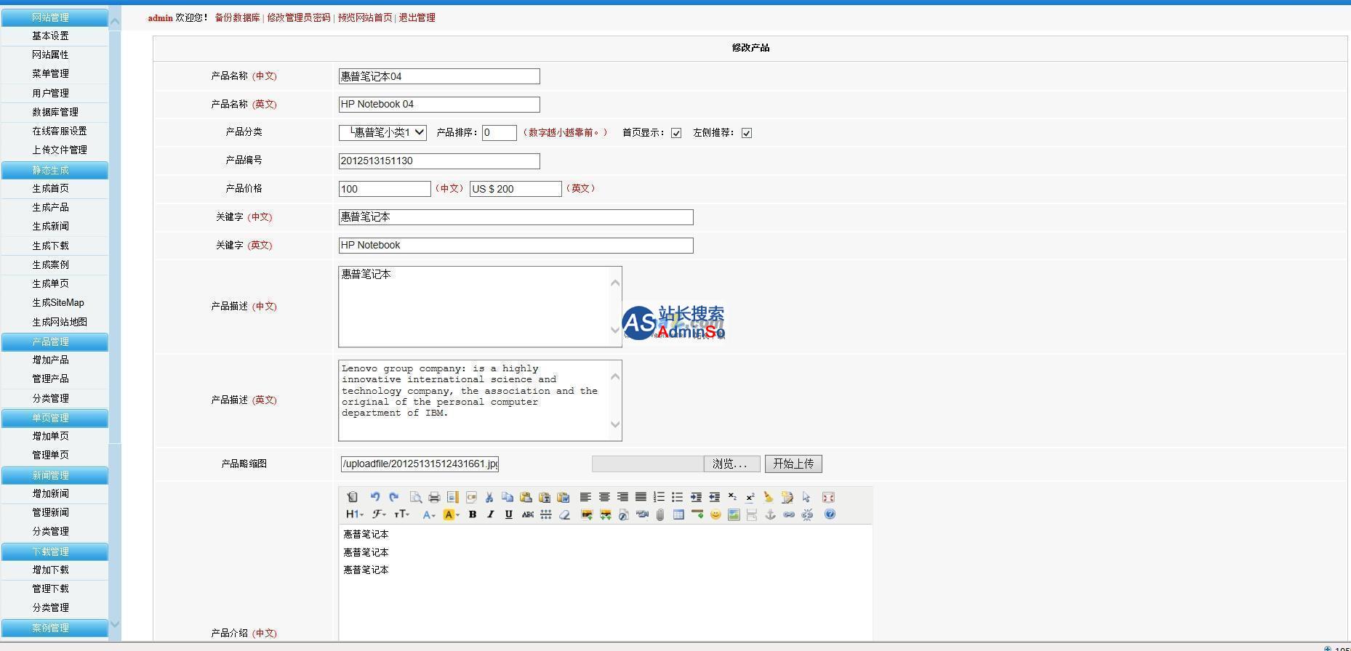Collapse the 产品管理 sidebar section header
Image resolution: width=1351 pixels, height=651 pixels.
[55, 341]
